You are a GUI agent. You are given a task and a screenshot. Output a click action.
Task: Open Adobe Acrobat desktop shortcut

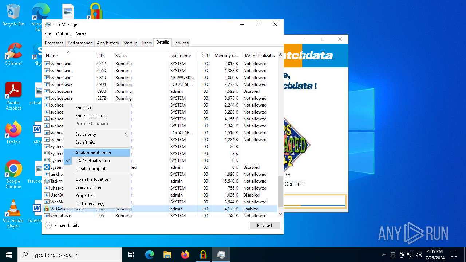click(13, 96)
